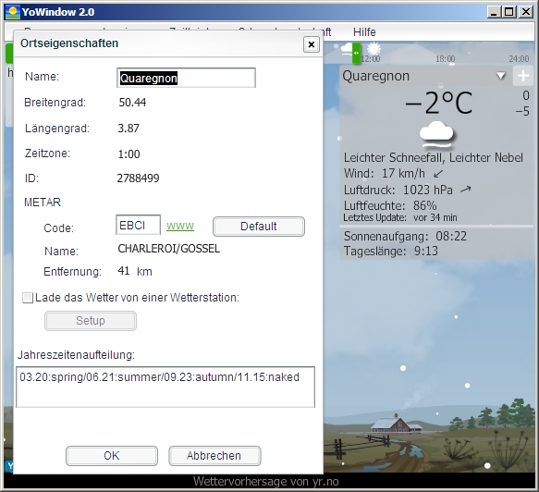Click the windy cloud icon on the timeline
This screenshot has width=539, height=492.
coord(347,49)
